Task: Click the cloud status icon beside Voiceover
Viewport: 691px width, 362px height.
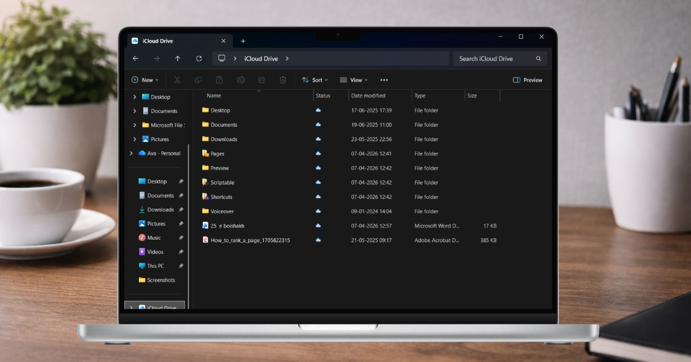Action: [318, 211]
